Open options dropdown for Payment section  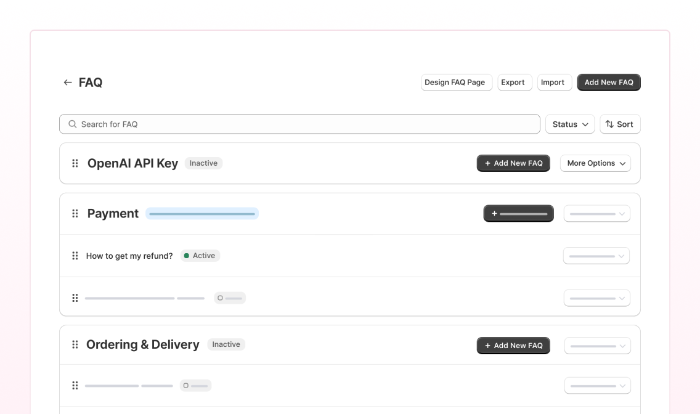(x=596, y=214)
